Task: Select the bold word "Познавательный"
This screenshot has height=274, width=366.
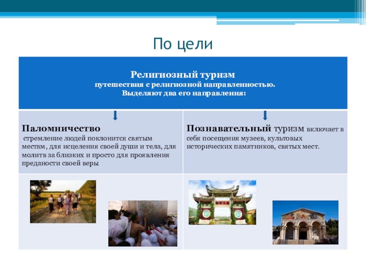Action: pos(228,129)
